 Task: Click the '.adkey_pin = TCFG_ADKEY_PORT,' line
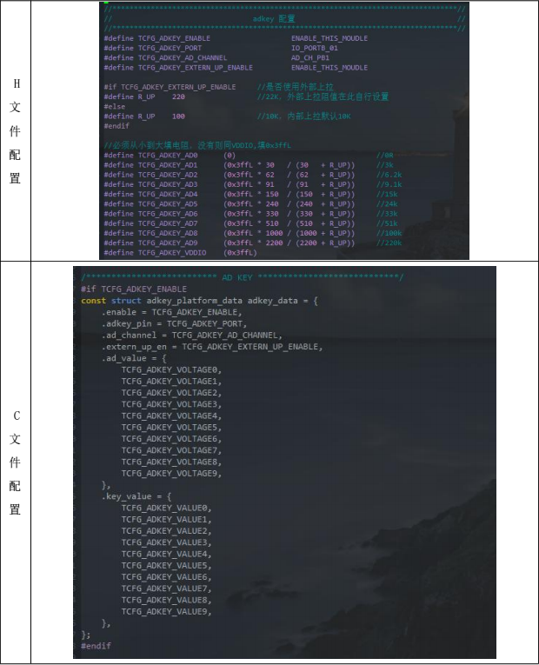point(174,323)
